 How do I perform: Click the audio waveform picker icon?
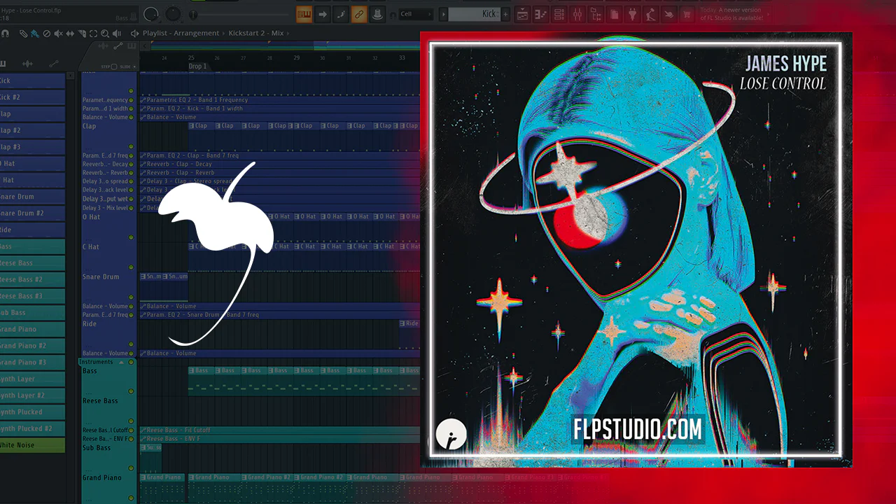pos(28,64)
